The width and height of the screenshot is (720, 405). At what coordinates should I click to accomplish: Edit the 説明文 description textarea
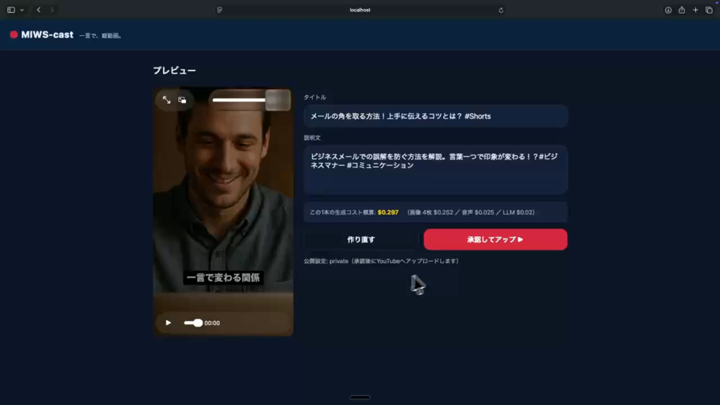435,169
